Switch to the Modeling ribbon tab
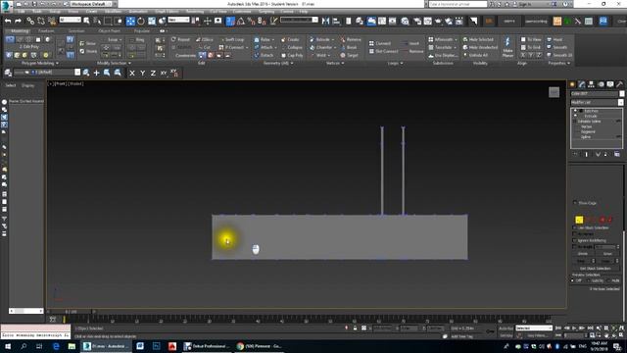627x353 pixels. pos(20,30)
